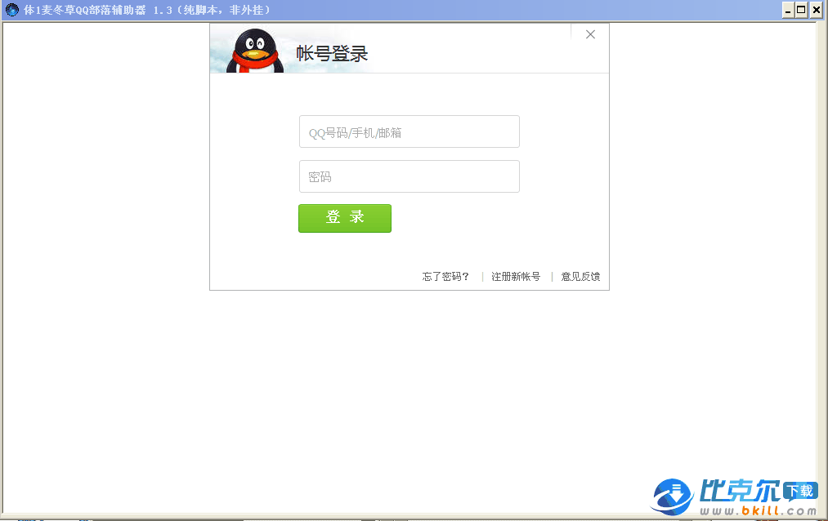
Task: Click the app icon in the title bar
Action: (11, 10)
